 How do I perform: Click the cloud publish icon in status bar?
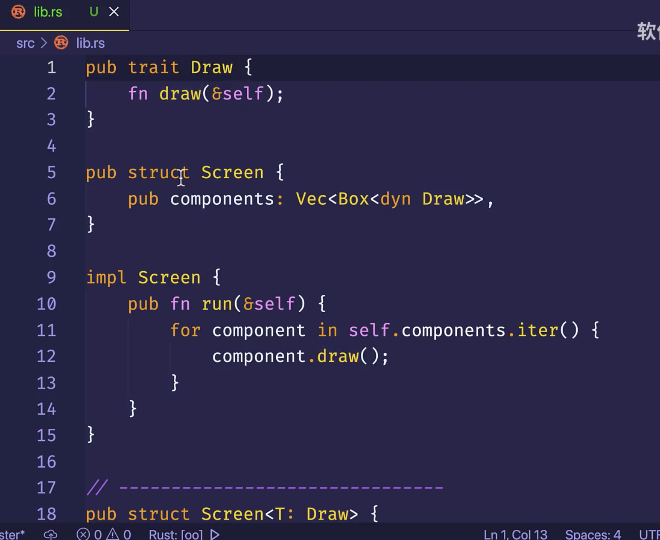point(50,534)
